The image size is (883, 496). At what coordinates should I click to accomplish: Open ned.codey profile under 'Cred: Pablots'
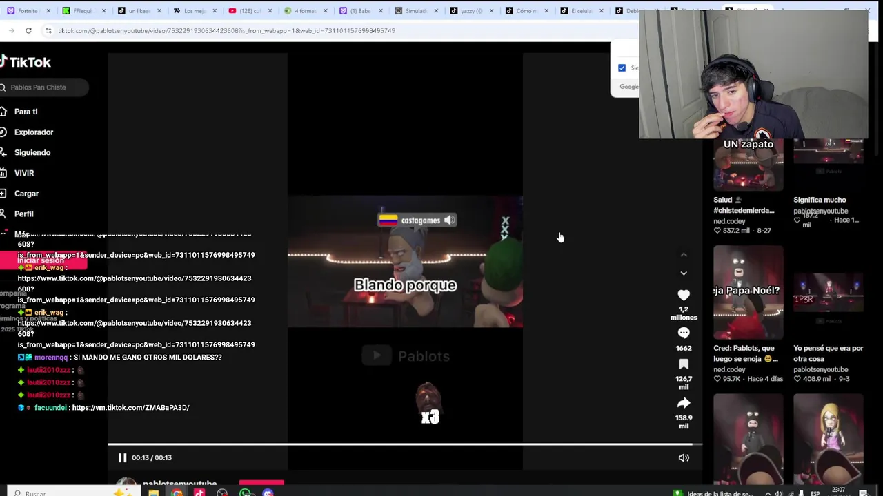[x=730, y=369]
